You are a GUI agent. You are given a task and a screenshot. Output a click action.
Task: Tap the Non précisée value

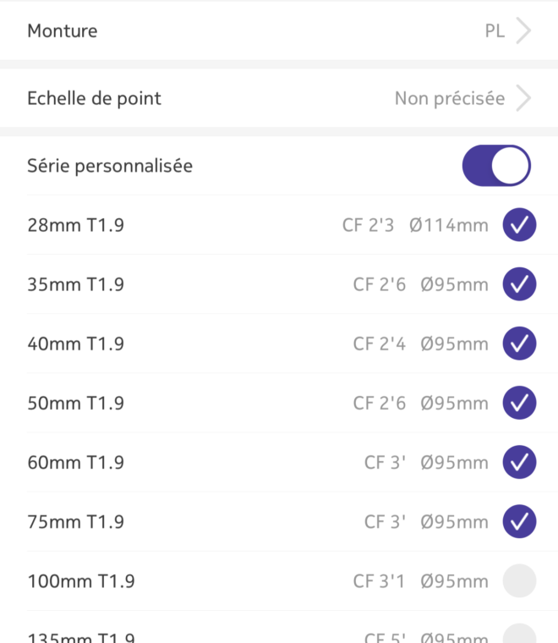pos(450,98)
